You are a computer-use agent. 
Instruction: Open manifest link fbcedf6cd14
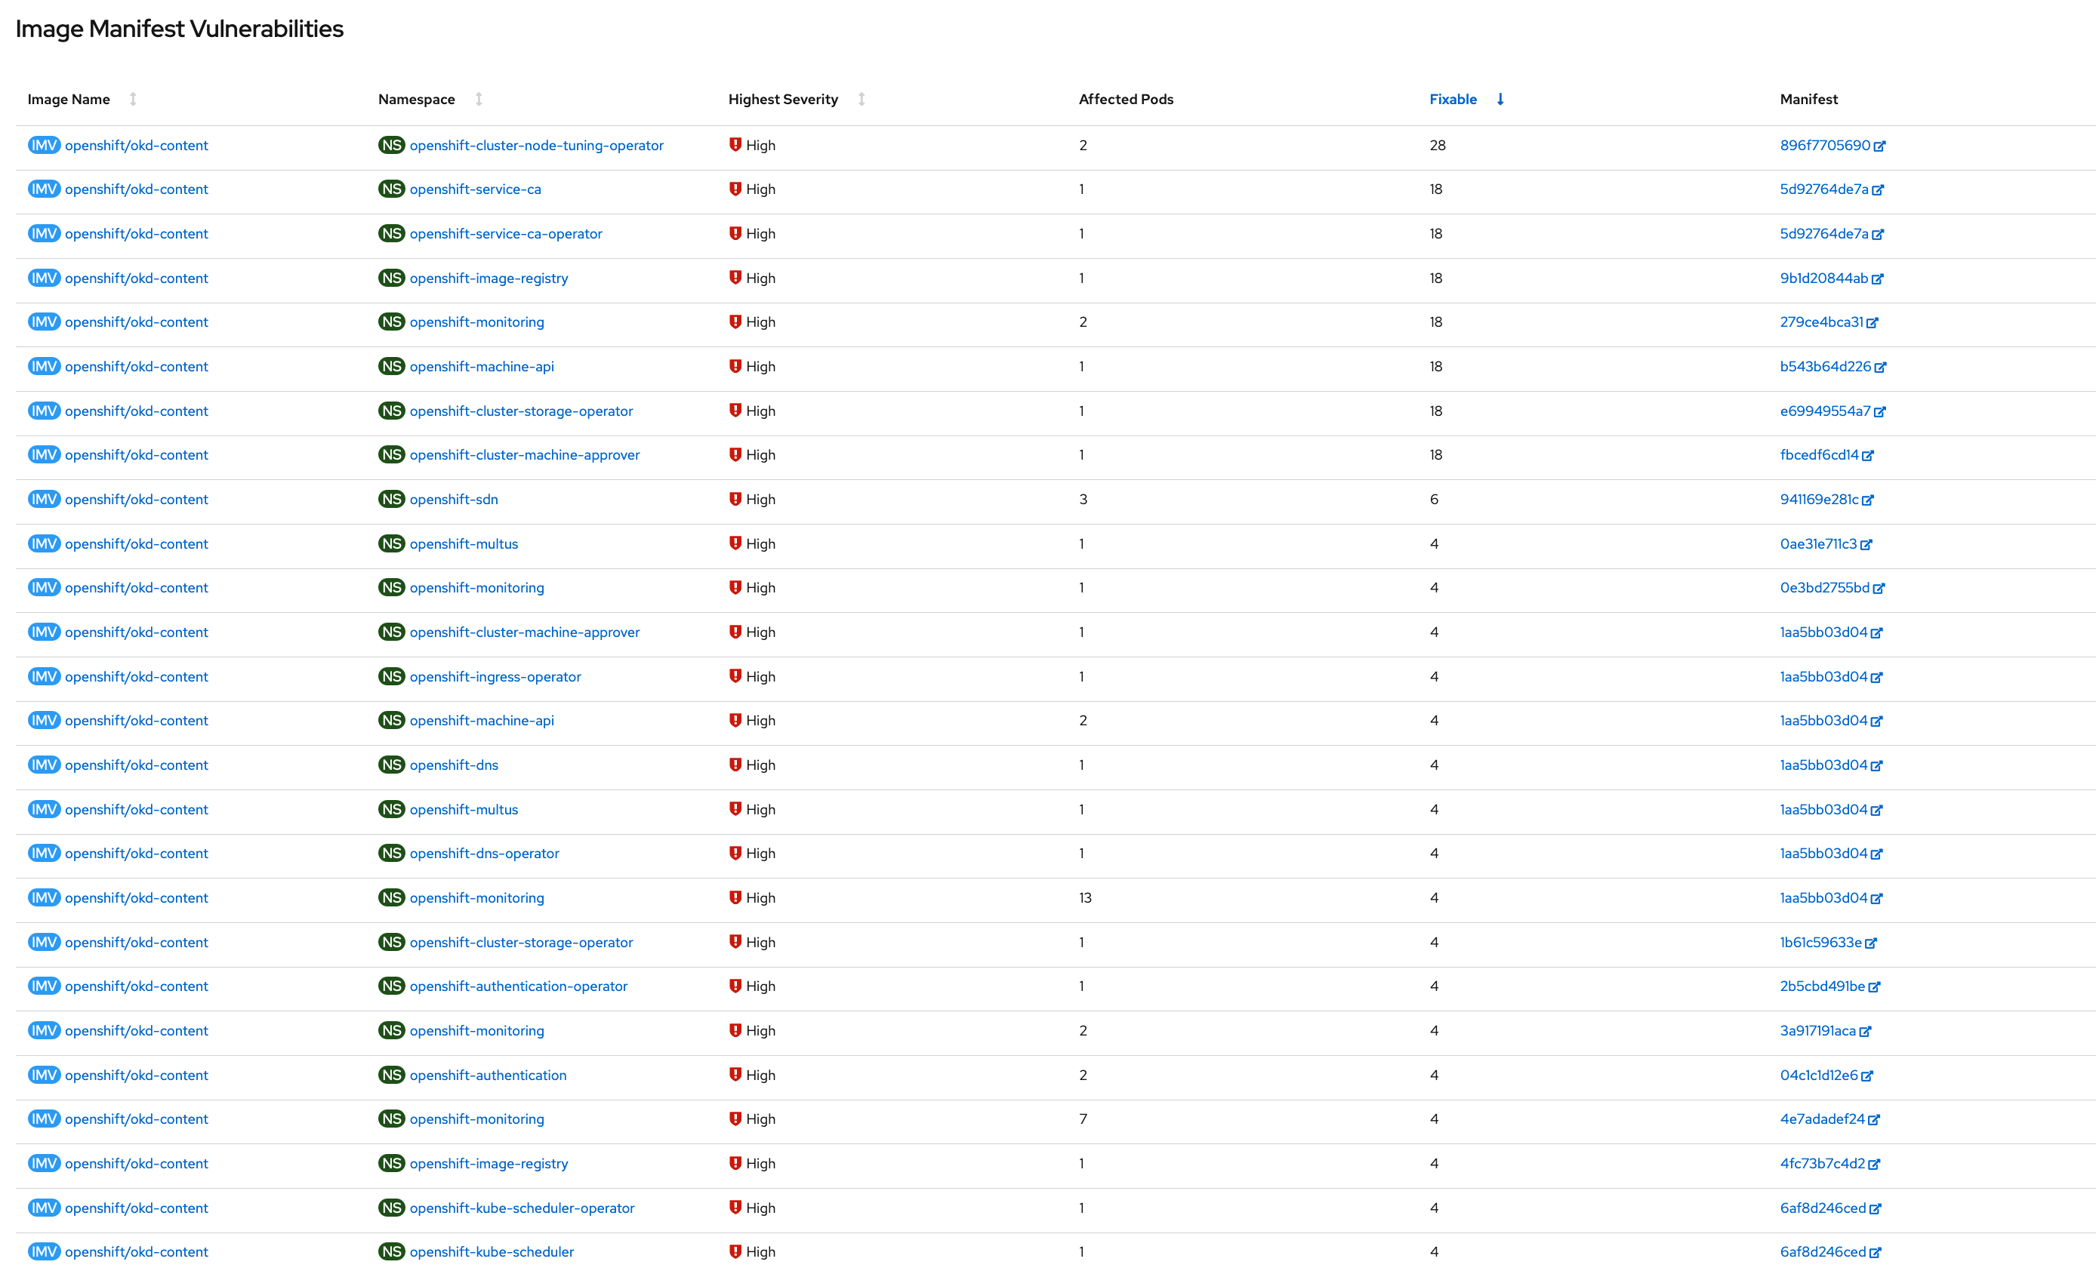[x=1820, y=455]
